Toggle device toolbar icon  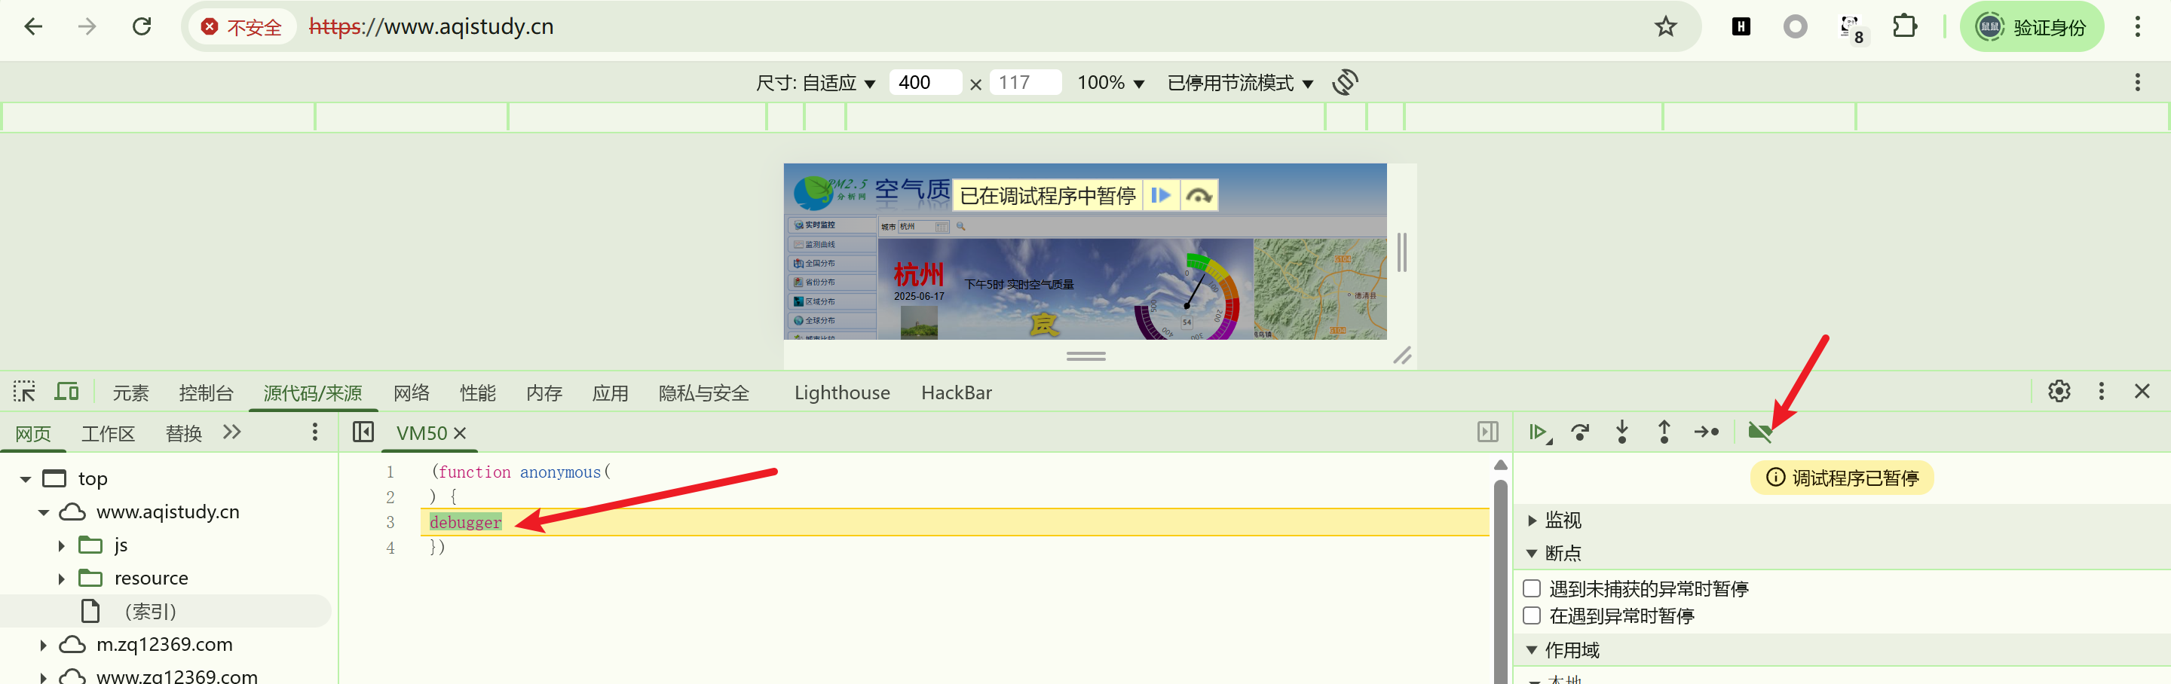[66, 392]
